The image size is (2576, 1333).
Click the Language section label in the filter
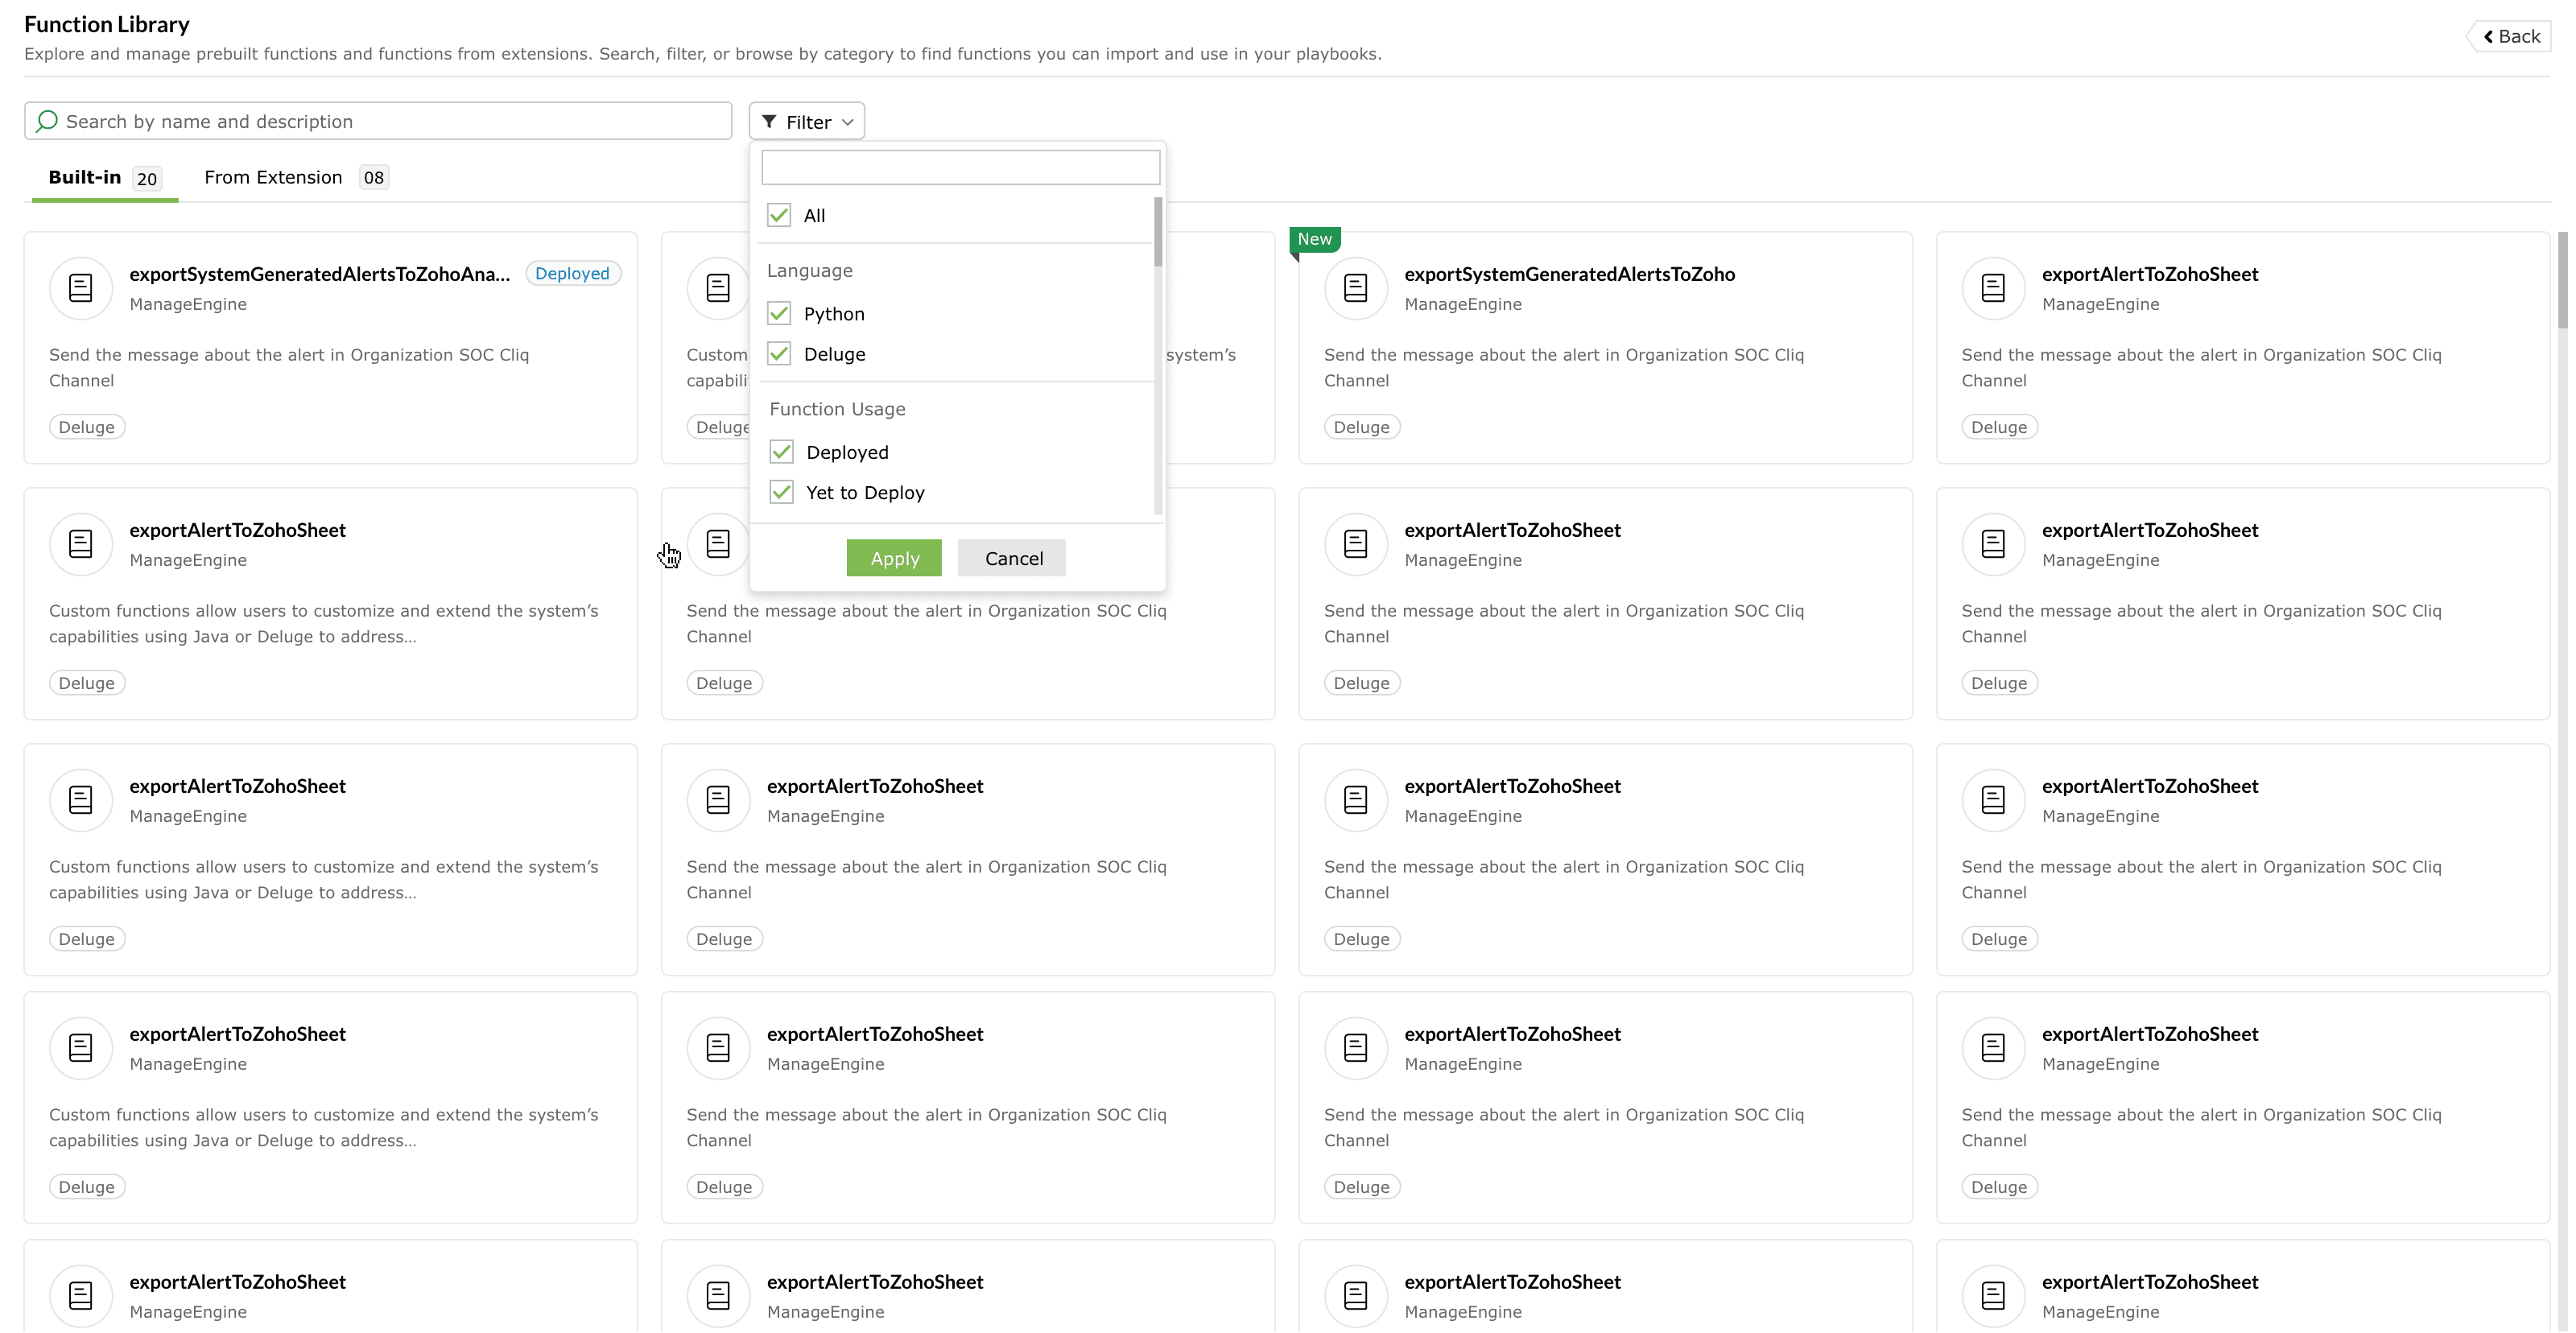click(x=810, y=271)
